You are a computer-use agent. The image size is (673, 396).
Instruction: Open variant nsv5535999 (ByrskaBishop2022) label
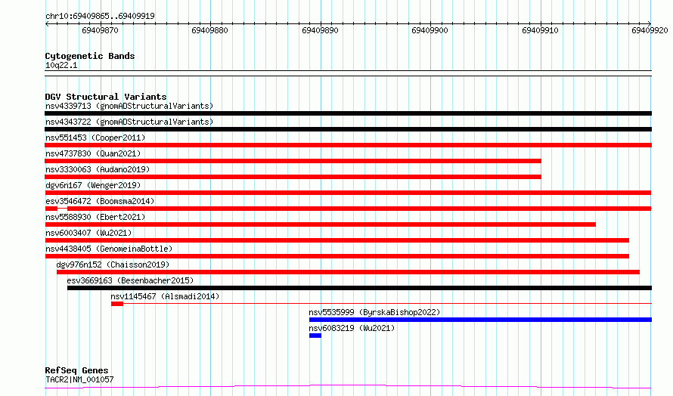point(374,312)
